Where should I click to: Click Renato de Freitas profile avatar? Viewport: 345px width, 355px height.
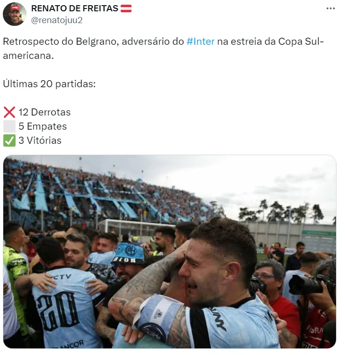click(15, 14)
